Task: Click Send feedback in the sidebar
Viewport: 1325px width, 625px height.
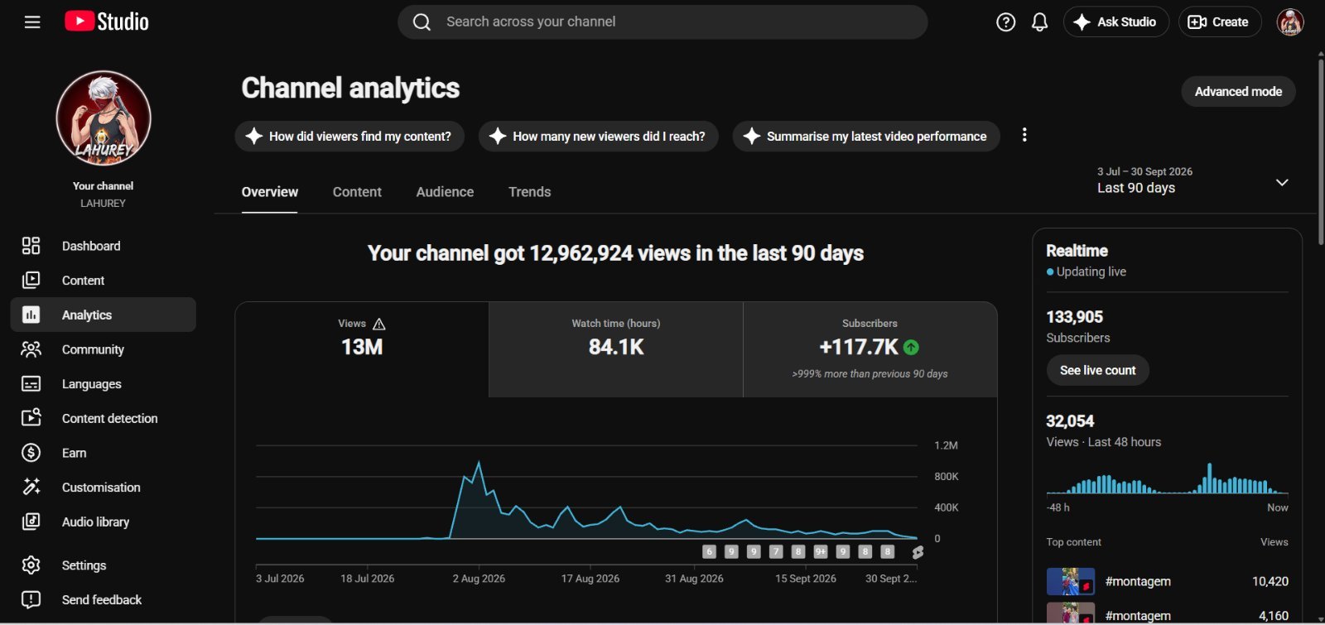Action: click(x=103, y=599)
